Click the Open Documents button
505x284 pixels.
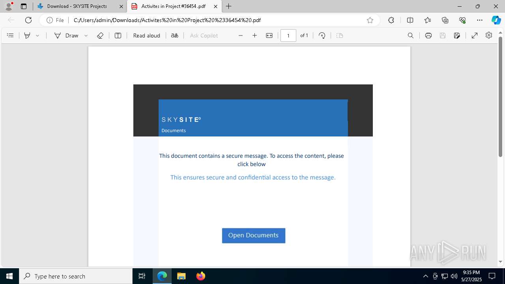click(x=254, y=235)
